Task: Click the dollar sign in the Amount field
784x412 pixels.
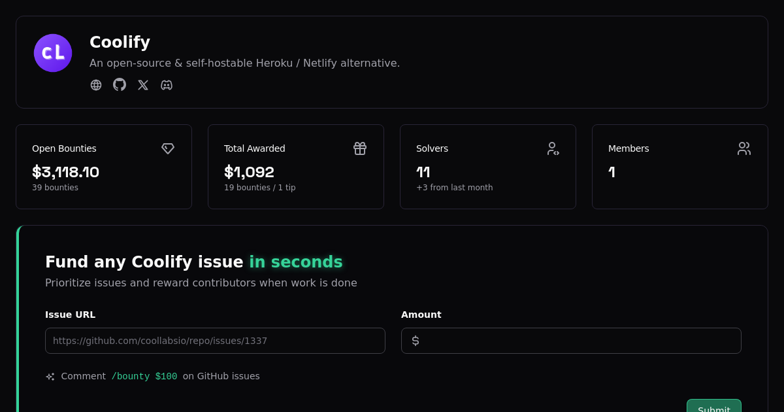Action: pyautogui.click(x=416, y=341)
